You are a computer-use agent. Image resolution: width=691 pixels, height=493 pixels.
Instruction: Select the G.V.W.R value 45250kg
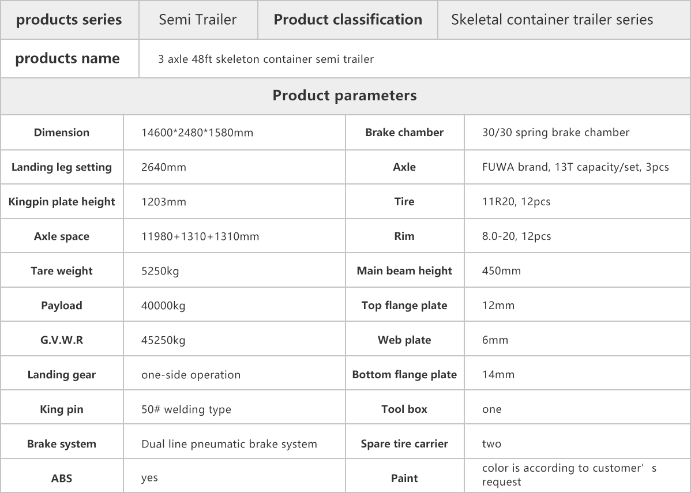pyautogui.click(x=163, y=340)
